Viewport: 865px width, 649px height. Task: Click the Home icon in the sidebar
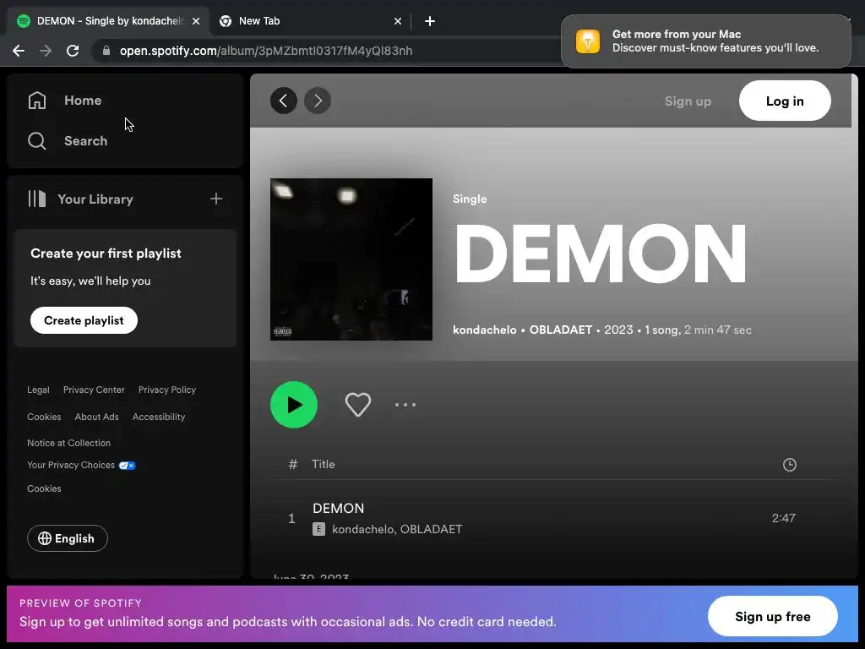pyautogui.click(x=37, y=101)
